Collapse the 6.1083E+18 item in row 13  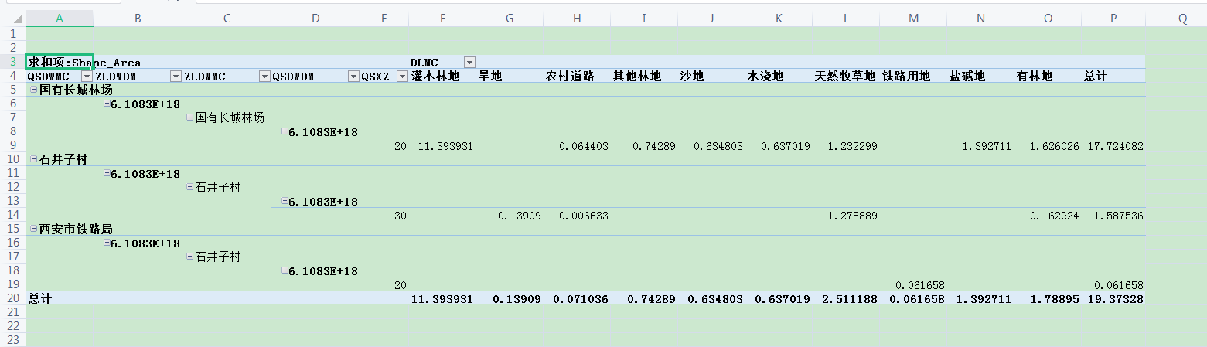285,201
